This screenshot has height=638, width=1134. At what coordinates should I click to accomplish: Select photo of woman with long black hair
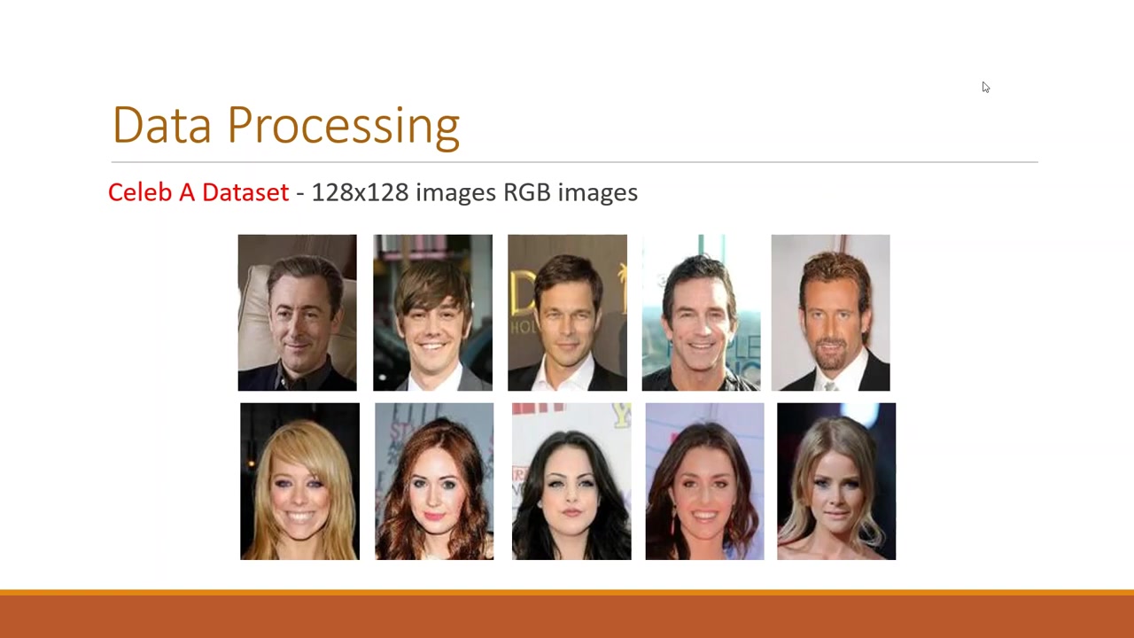pyautogui.click(x=571, y=481)
